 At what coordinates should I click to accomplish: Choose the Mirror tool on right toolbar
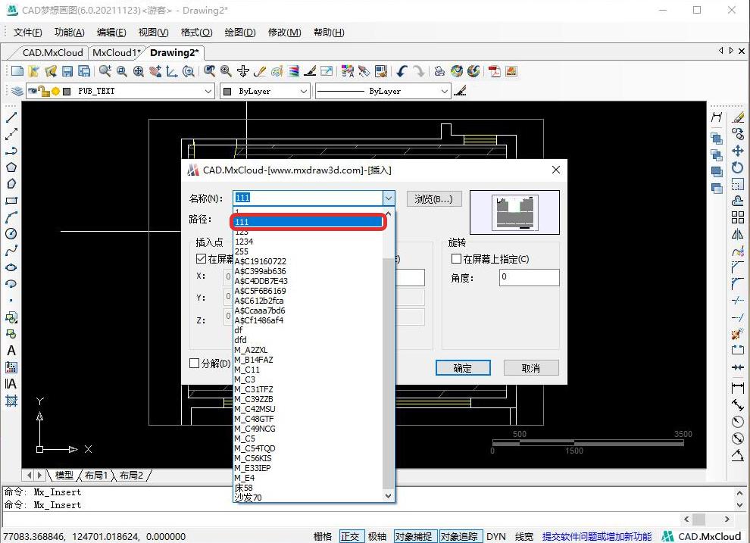[737, 234]
